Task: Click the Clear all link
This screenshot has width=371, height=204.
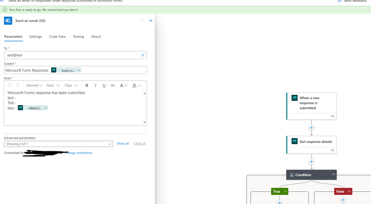Action: point(140,143)
